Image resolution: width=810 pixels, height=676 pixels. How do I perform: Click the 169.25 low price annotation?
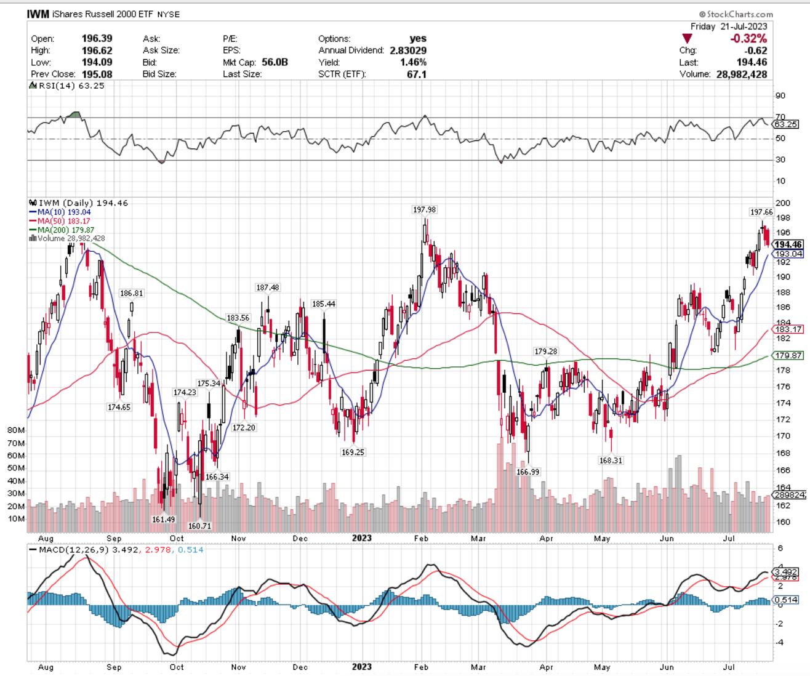click(x=353, y=452)
